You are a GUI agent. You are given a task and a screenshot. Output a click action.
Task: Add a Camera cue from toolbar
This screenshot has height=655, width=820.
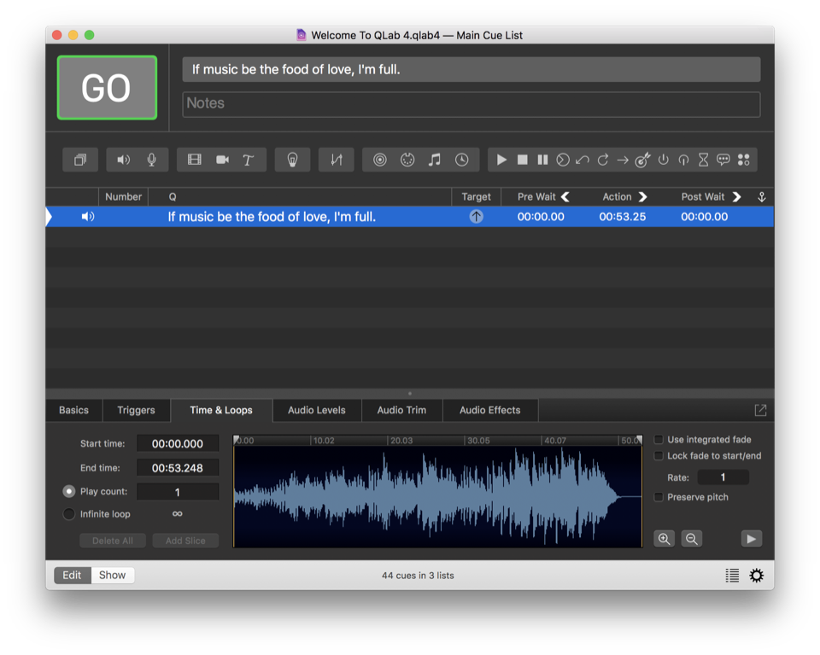222,160
